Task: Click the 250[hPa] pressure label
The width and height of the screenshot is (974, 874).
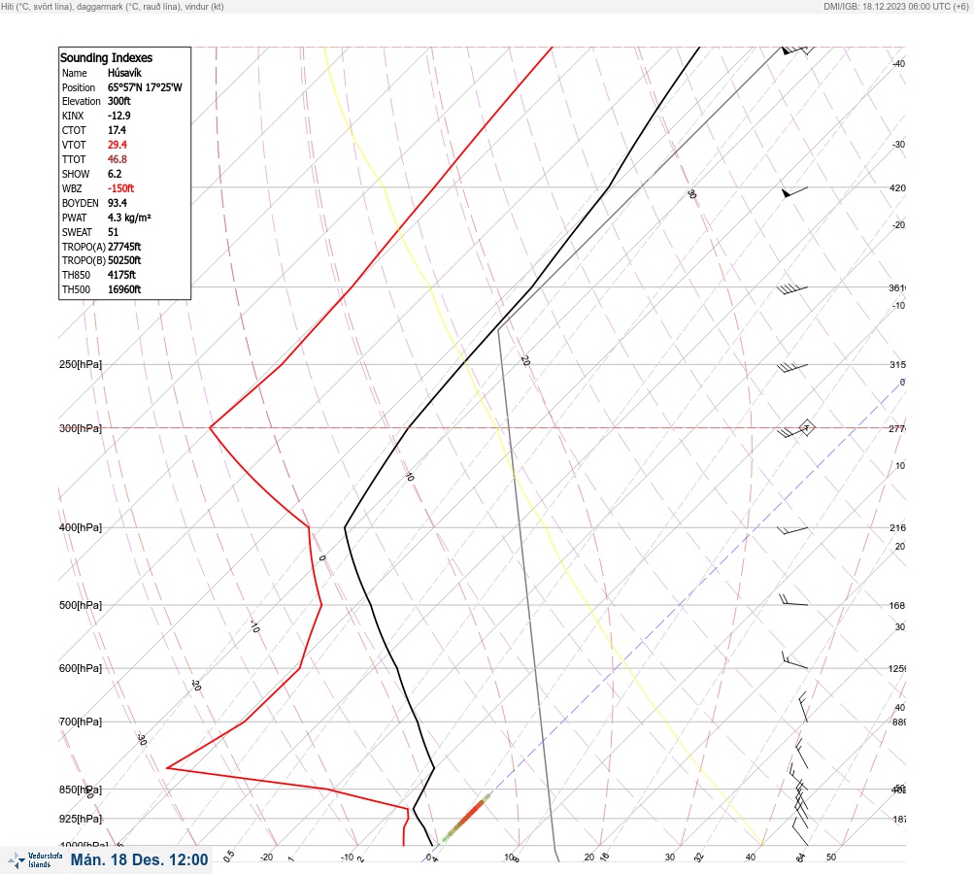Action: (x=81, y=364)
